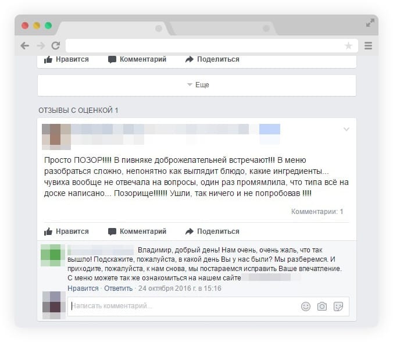This screenshot has height=342, width=393.
Task: Like the review with Нравится button
Action: [x=66, y=231]
